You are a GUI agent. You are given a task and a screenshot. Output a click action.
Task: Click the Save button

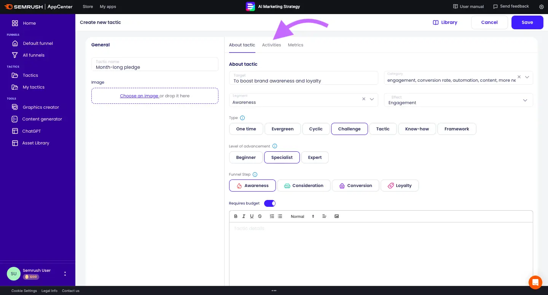(527, 22)
